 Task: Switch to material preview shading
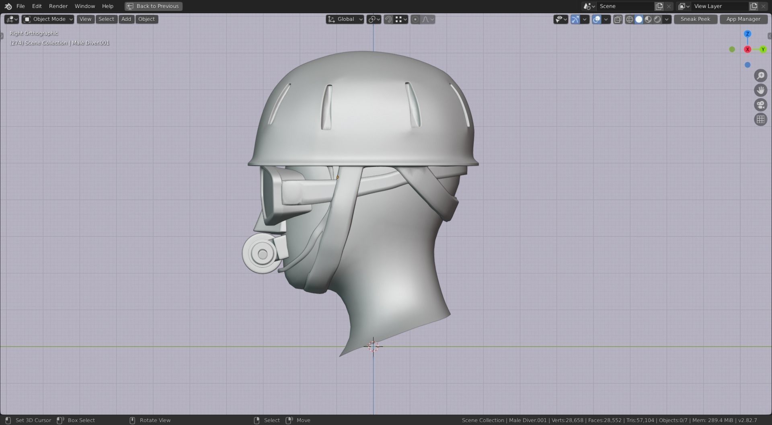[x=648, y=19]
